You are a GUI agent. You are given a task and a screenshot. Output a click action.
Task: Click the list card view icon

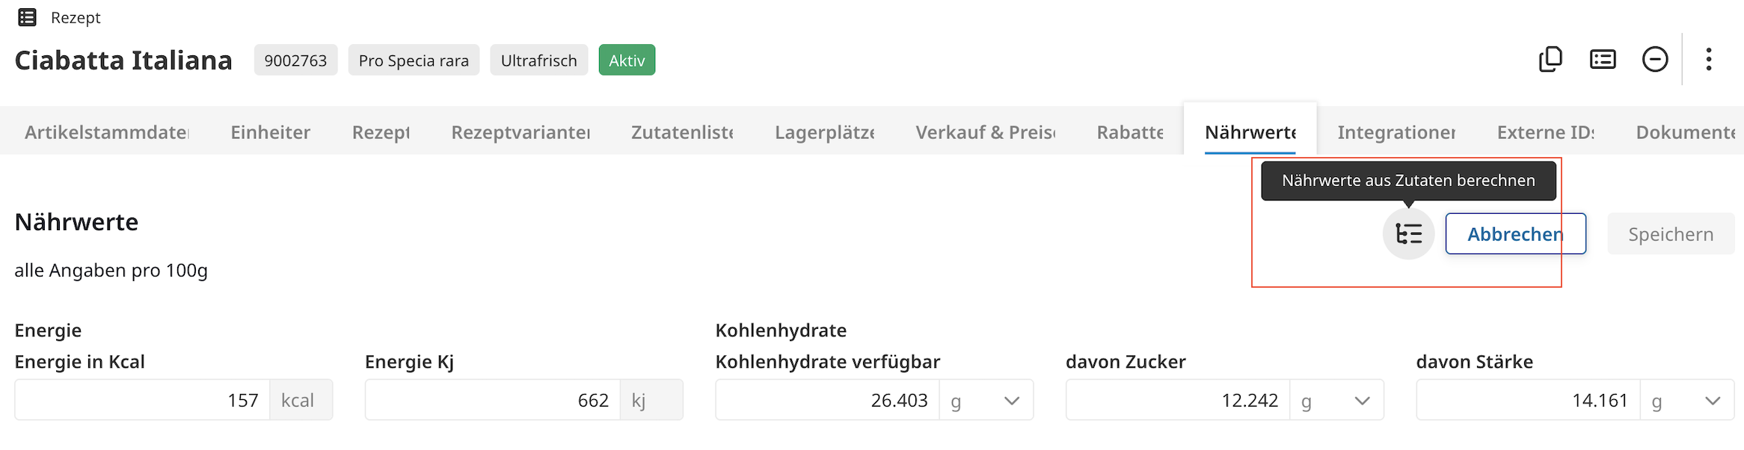1603,59
